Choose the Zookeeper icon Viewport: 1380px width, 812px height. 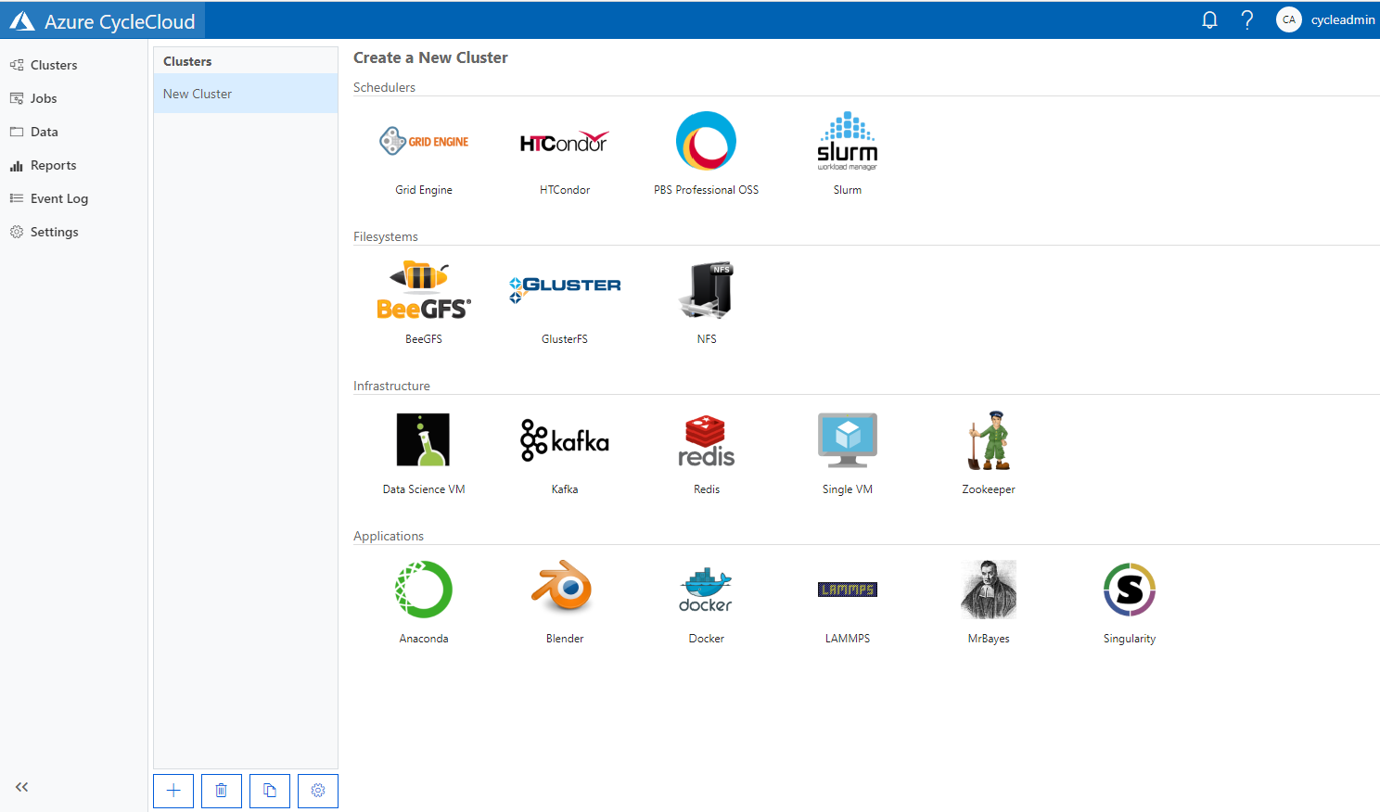point(989,440)
